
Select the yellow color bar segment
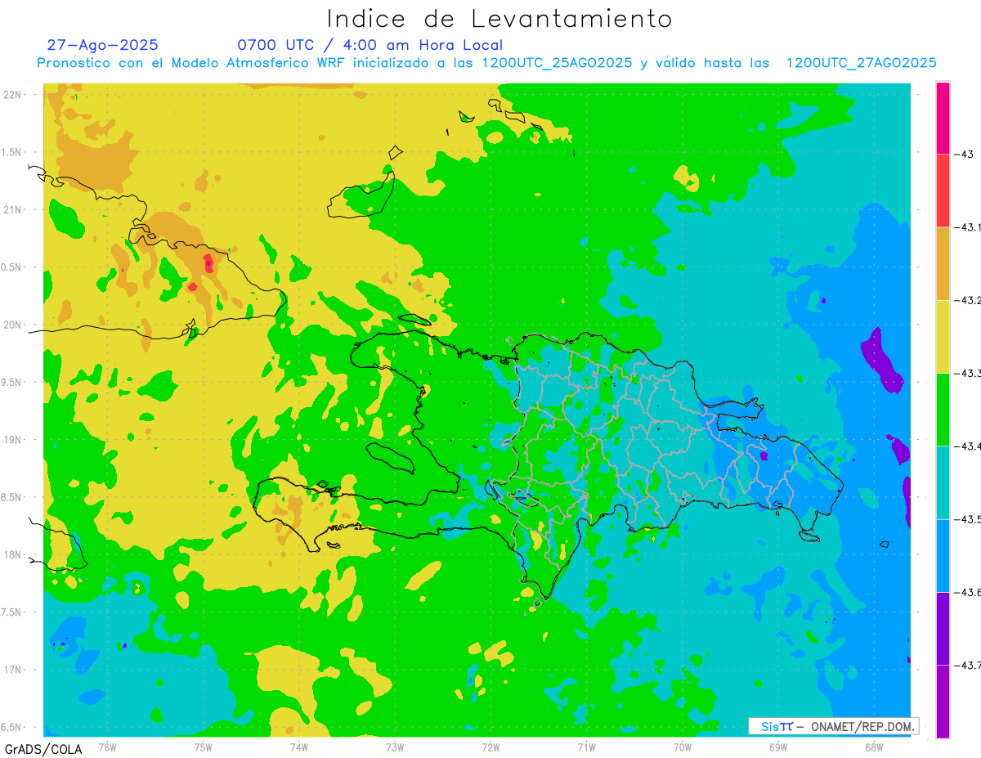(x=943, y=336)
